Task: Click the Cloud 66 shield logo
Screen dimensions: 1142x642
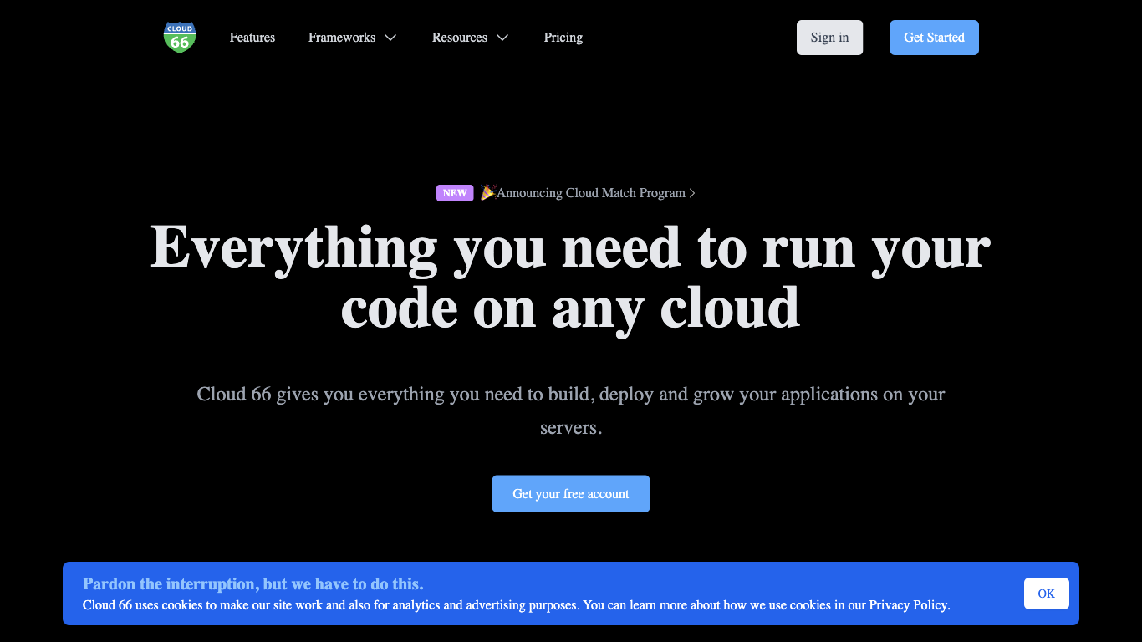Action: [x=180, y=38]
